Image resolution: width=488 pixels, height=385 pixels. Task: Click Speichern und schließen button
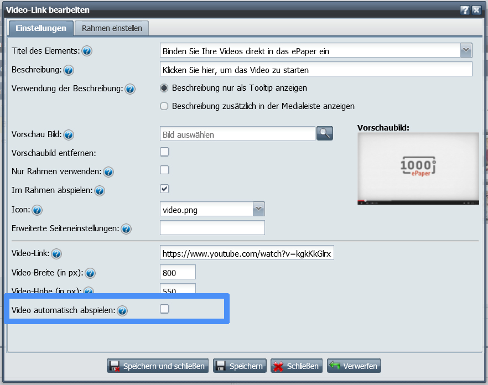[158, 366]
